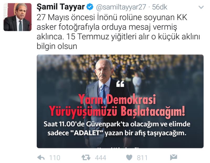210x163 pixels.
Task: View the 110 replies count
Action: [x=55, y=158]
